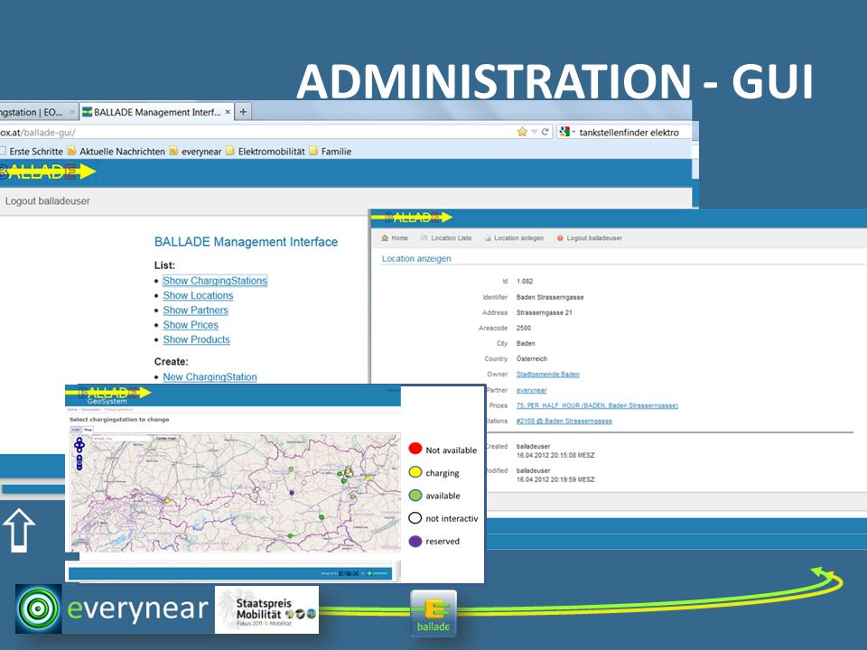Click the BALLADE logo in the Management Interface header
Image resolution: width=867 pixels, height=650 pixels.
point(48,172)
